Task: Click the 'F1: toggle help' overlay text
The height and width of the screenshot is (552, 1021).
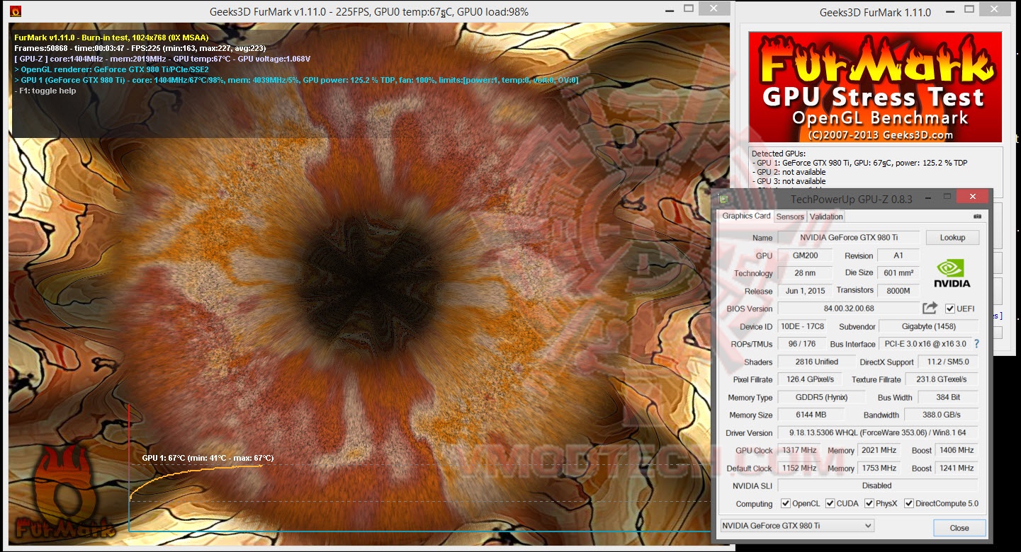Action: (x=45, y=91)
